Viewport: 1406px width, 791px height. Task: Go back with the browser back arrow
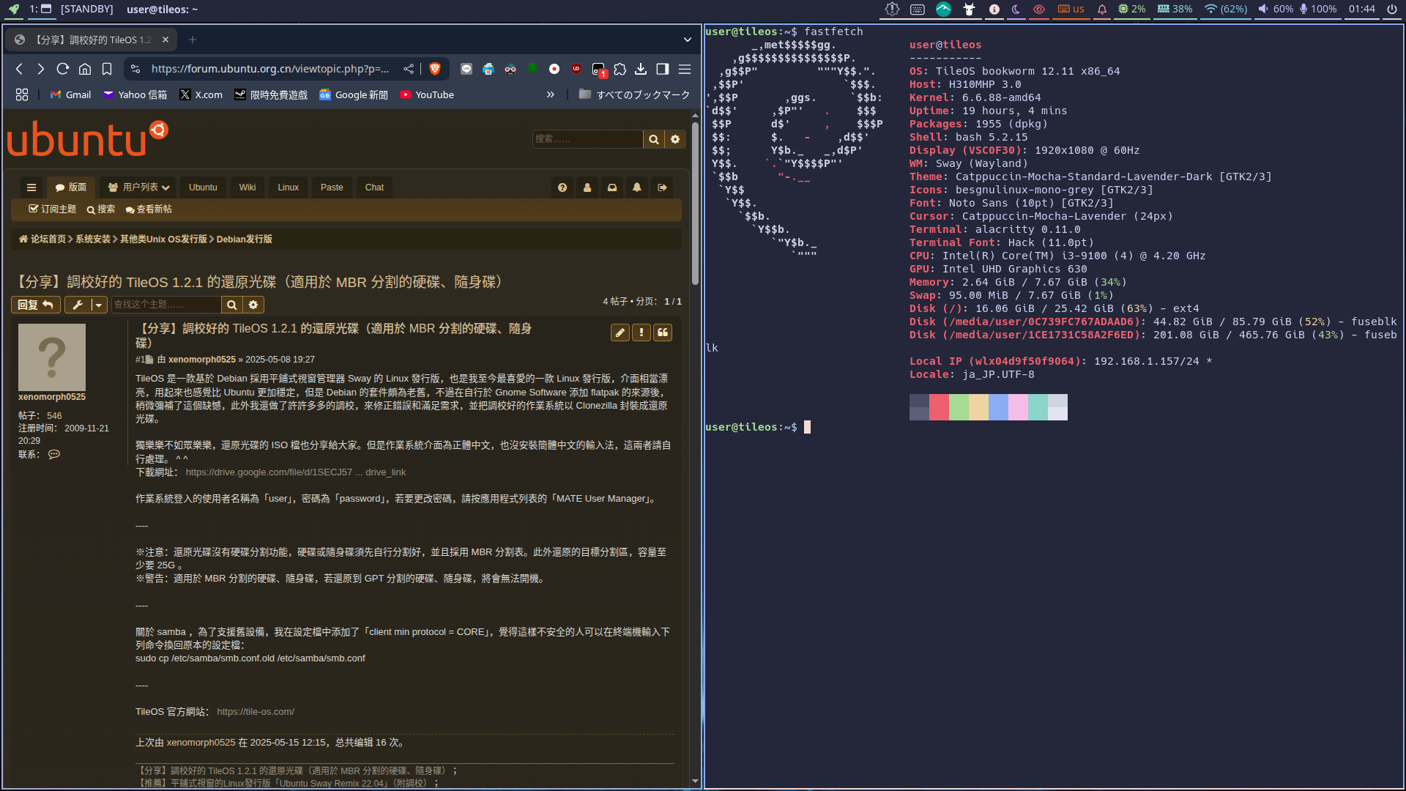click(x=20, y=69)
